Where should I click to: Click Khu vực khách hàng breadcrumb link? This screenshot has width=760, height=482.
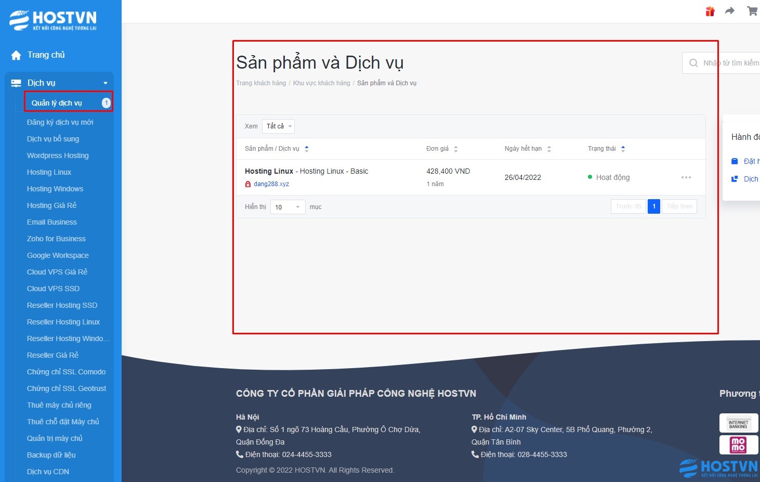pos(322,83)
